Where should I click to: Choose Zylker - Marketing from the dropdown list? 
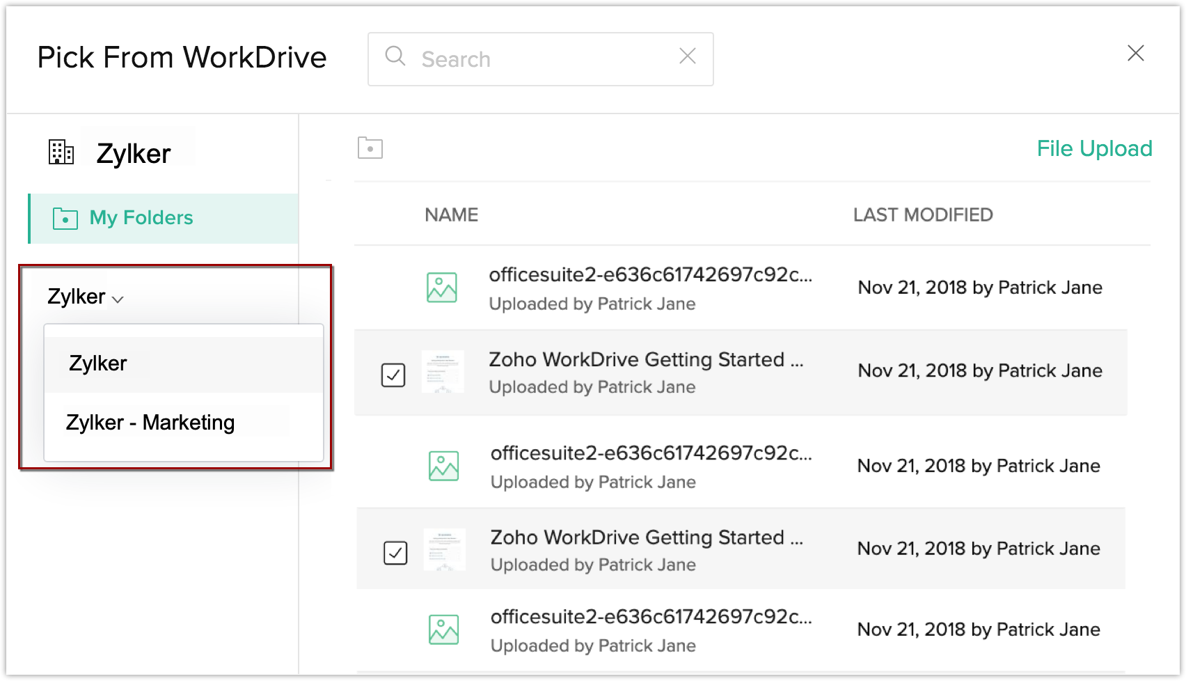(x=184, y=423)
